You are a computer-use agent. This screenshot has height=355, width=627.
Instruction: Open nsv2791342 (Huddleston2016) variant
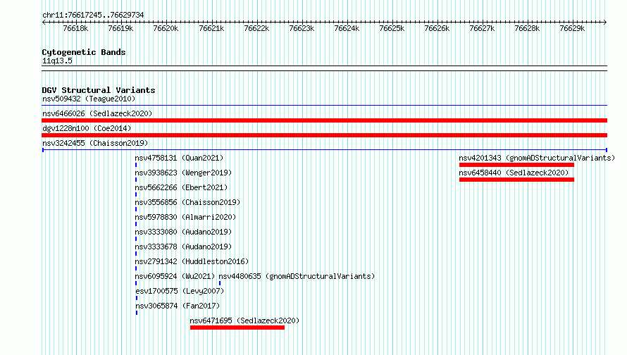[192, 261]
